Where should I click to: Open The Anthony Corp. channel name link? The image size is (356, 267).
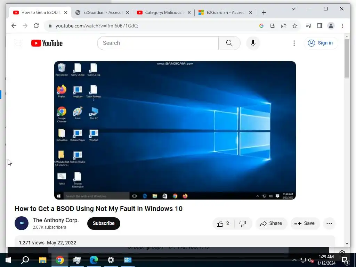coord(56,220)
